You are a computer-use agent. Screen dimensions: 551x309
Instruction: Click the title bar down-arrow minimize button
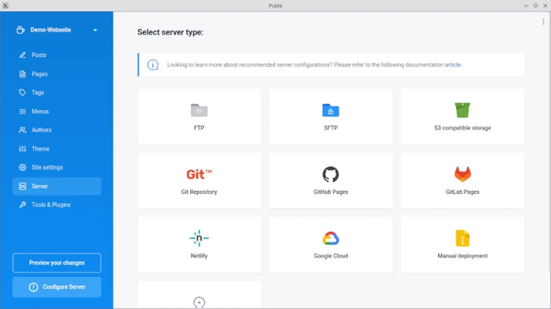526,5
